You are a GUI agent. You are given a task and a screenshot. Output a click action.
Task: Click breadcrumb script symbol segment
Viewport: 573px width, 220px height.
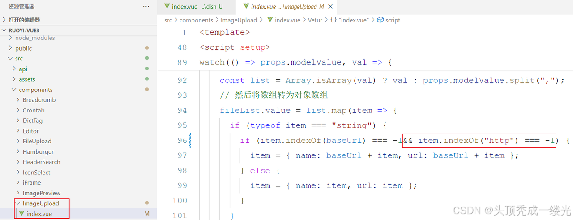(x=393, y=20)
